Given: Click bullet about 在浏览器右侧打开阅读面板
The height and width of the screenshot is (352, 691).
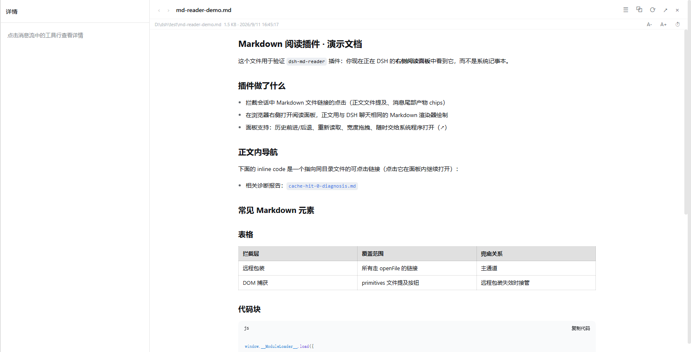Looking at the screenshot, I should point(347,115).
